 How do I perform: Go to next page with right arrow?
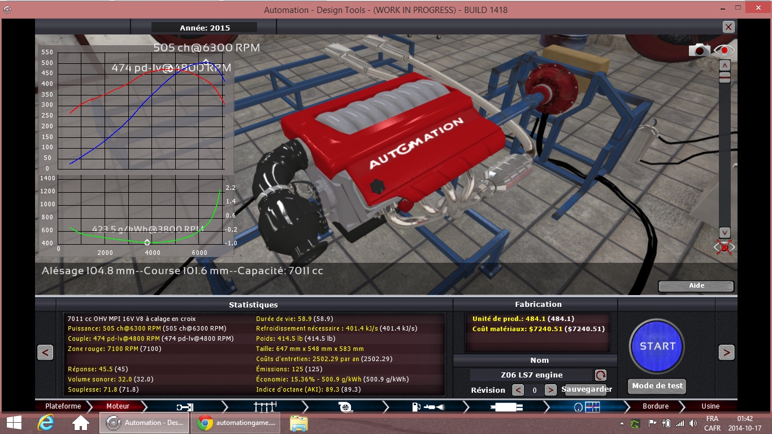[x=726, y=353]
